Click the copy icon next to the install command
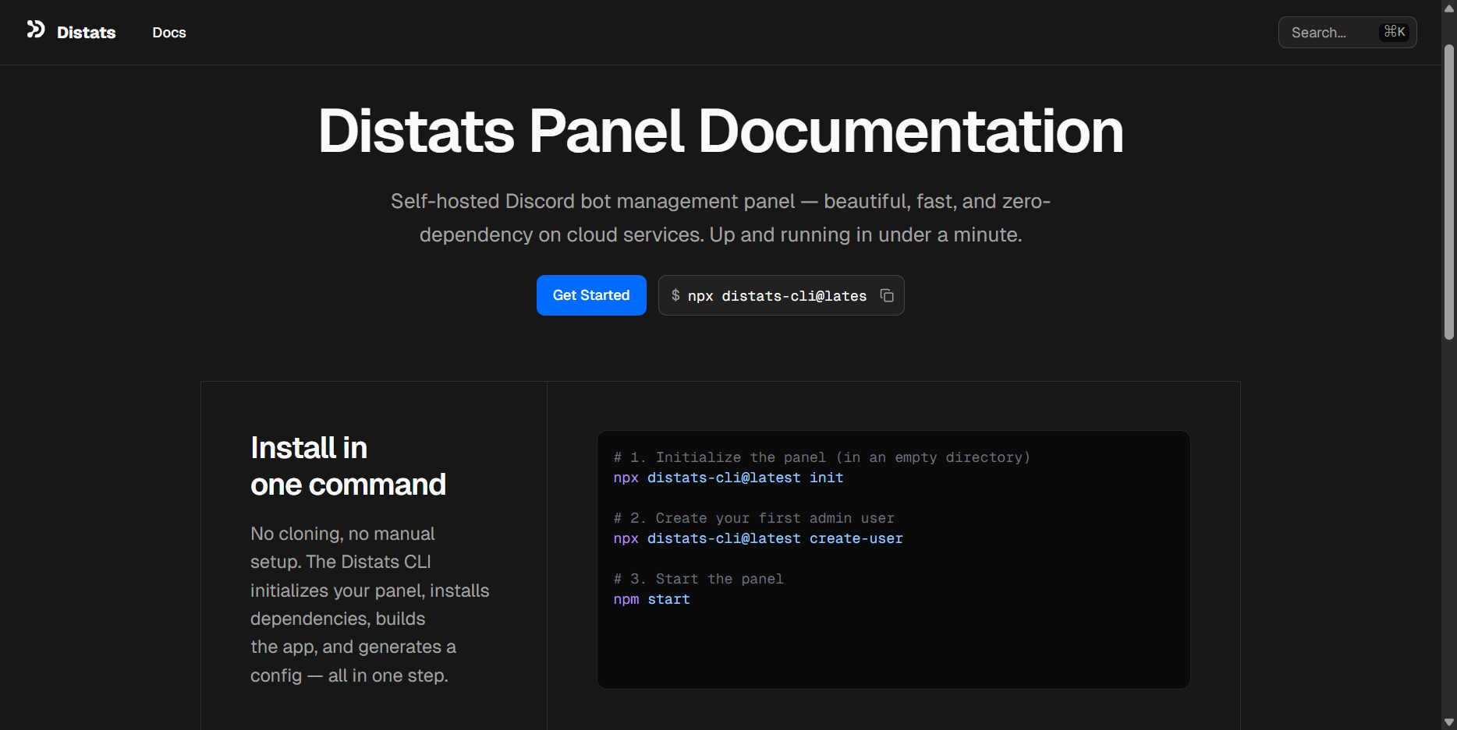 886,295
